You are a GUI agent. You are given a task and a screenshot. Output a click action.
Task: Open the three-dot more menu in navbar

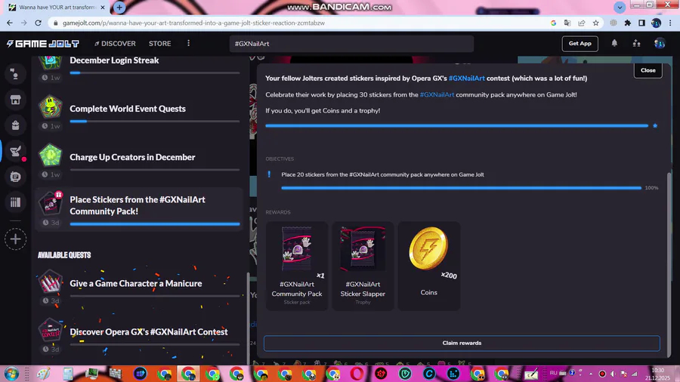tap(188, 43)
